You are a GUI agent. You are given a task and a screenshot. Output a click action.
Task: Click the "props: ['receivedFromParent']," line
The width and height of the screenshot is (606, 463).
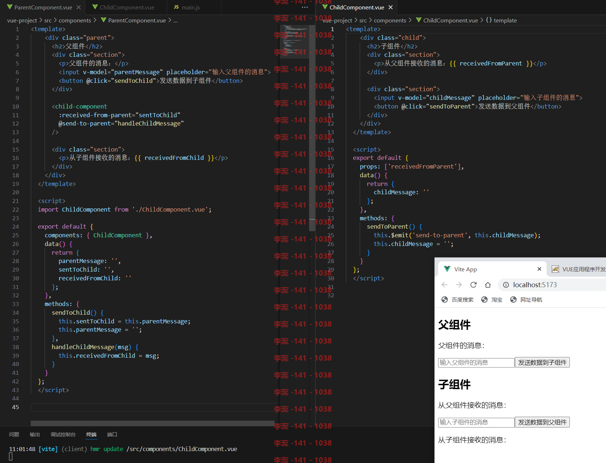pos(412,166)
